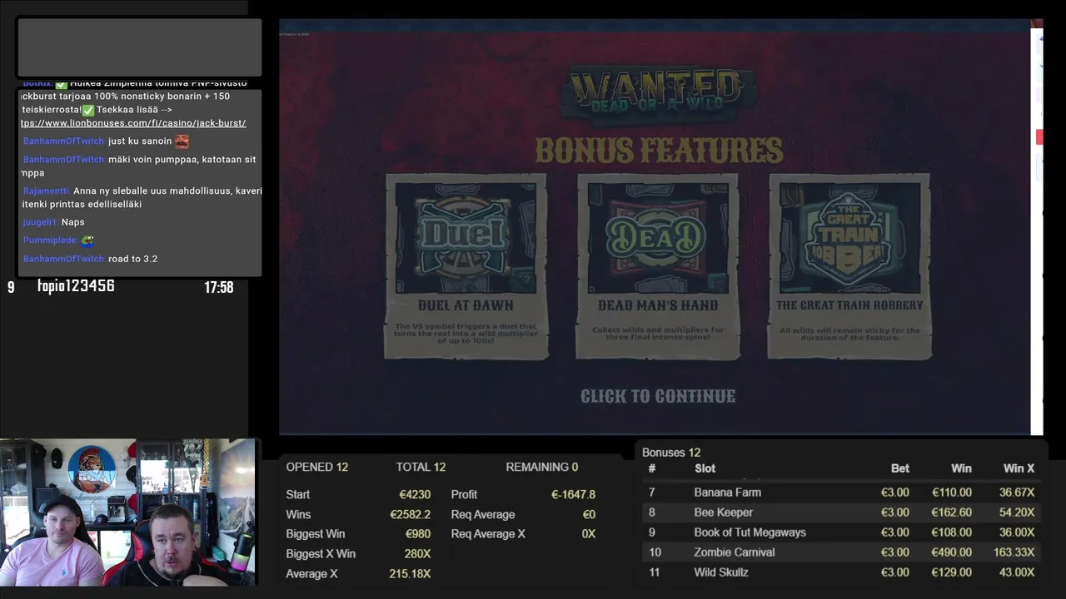Click the 17:58 timer

[x=218, y=288]
